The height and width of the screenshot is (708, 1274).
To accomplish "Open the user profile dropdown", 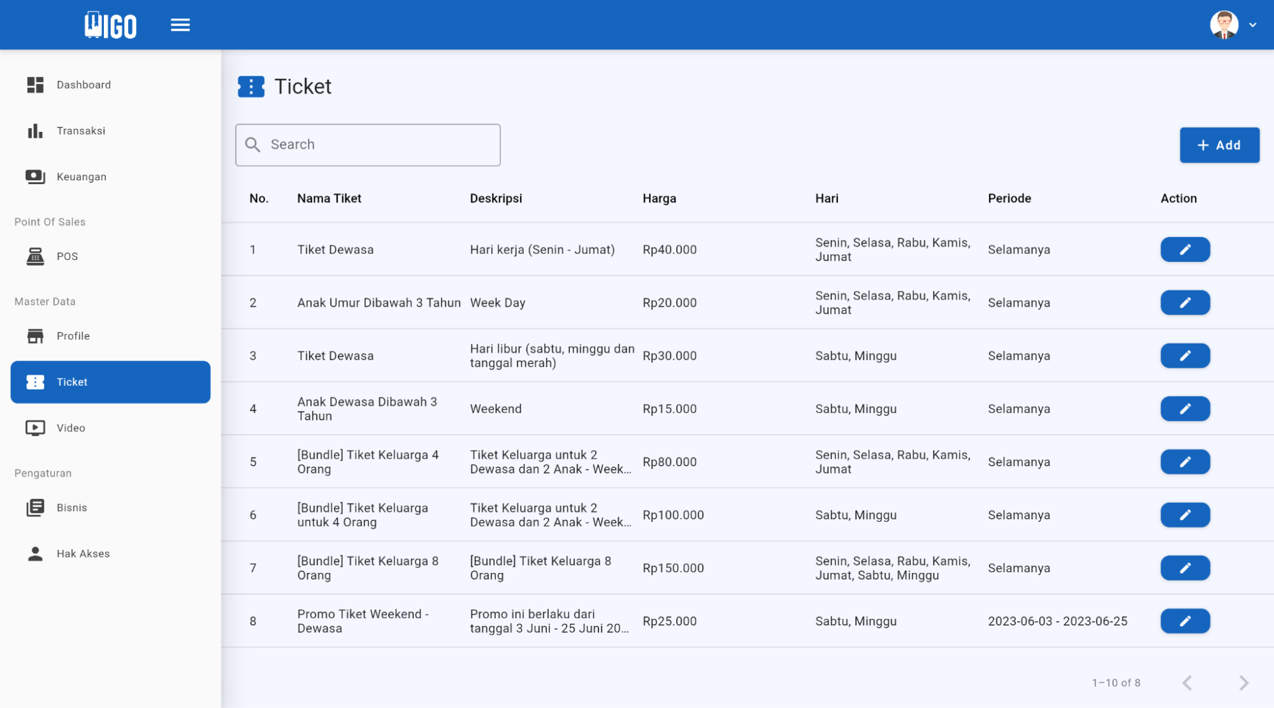I will pos(1223,24).
